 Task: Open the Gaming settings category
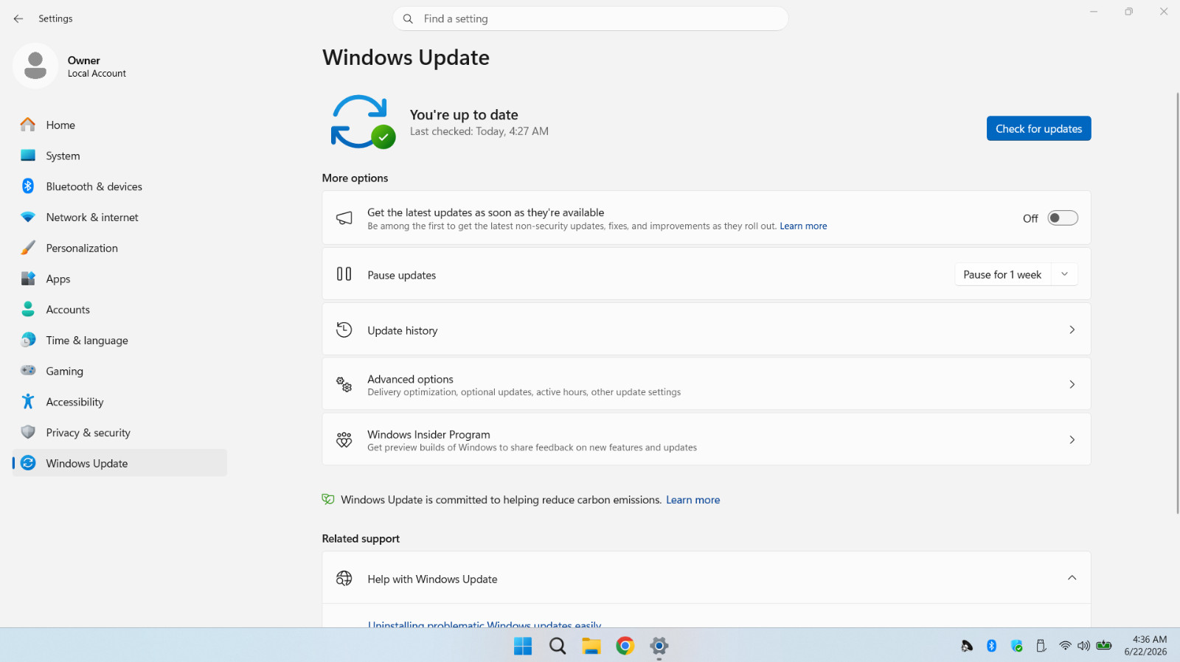tap(119, 371)
